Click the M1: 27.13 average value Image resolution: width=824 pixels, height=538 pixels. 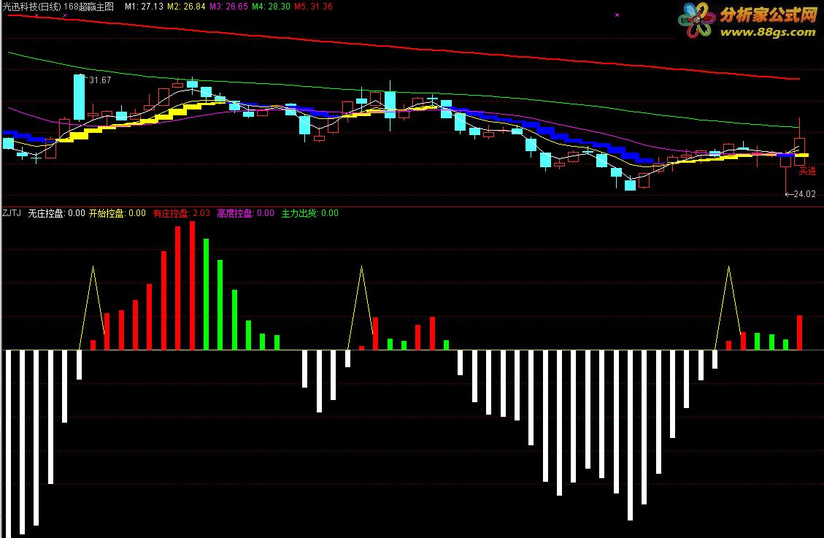click(144, 7)
